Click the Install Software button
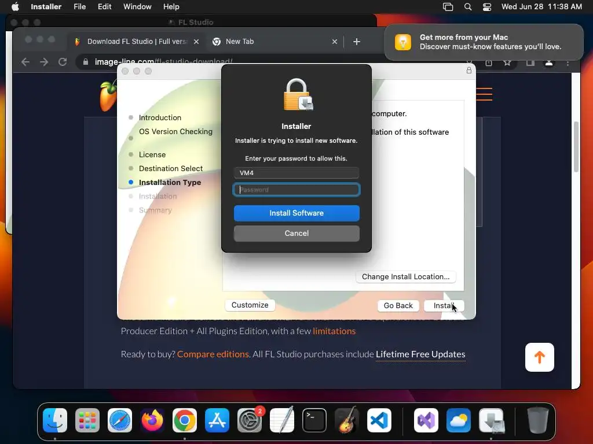593x444 pixels. click(296, 213)
